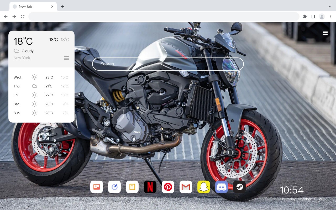336x210 pixels.
Task: Click the large 18°C current temperature
Action: [x=23, y=41]
